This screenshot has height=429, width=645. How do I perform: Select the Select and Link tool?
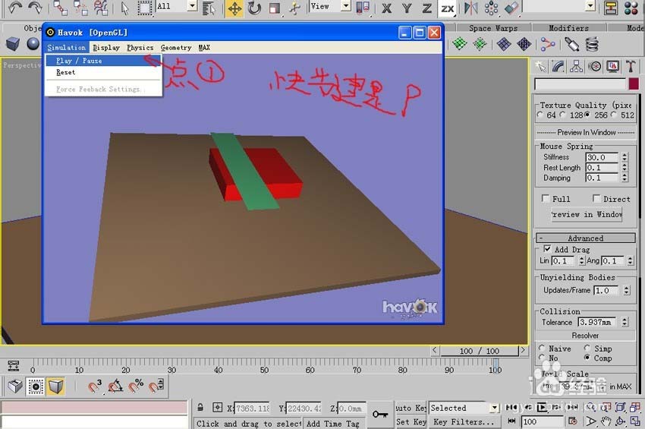point(61,8)
